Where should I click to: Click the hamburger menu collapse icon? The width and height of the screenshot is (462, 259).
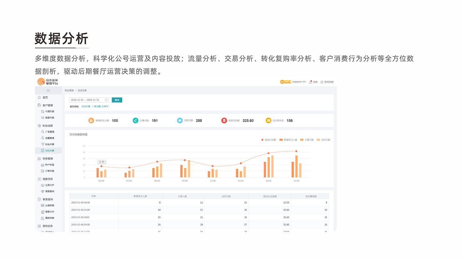coord(48,91)
